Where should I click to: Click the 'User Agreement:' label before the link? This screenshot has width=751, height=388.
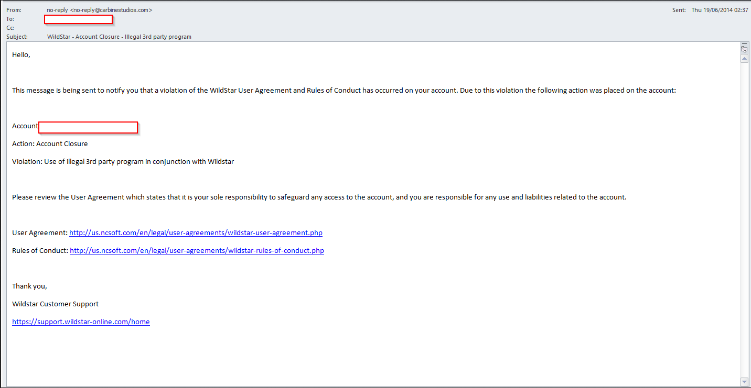pyautogui.click(x=40, y=232)
